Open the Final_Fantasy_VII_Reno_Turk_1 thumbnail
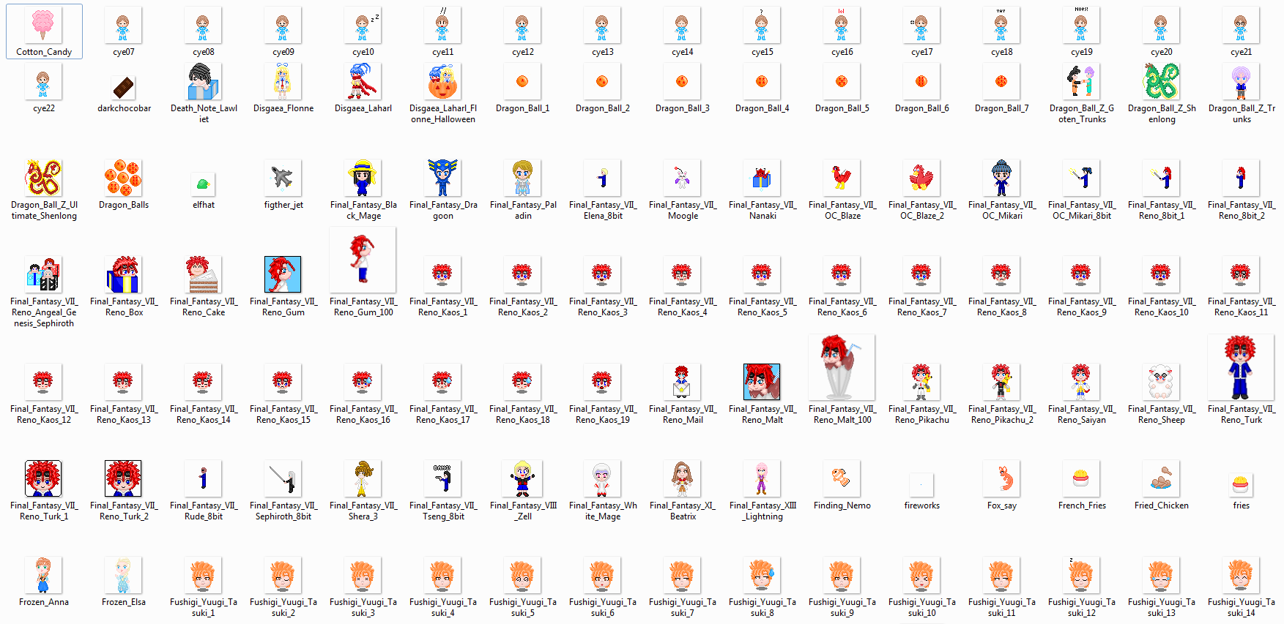The width and height of the screenshot is (1284, 624). pos(43,478)
